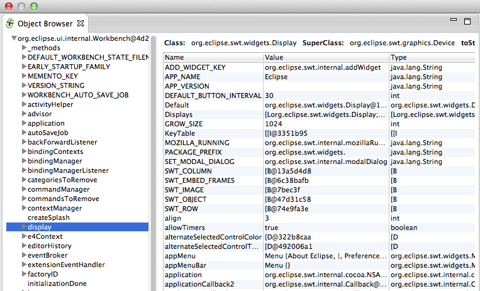Sort table by Value column header
Image resolution: width=480 pixels, height=291 pixels.
325,57
